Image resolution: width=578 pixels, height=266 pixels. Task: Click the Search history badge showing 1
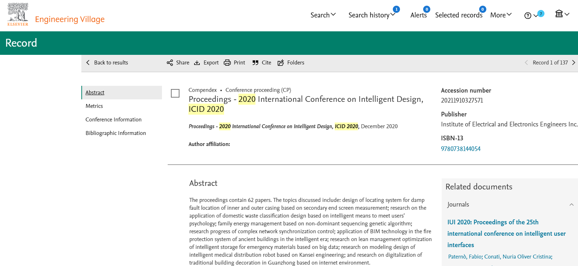pos(396,9)
